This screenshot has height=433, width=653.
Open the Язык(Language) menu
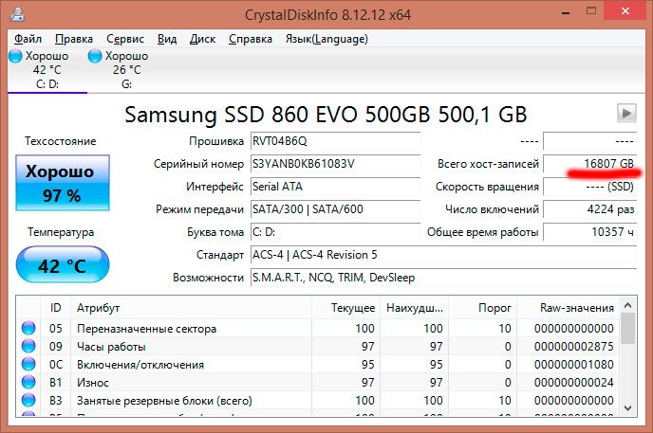[x=326, y=39]
